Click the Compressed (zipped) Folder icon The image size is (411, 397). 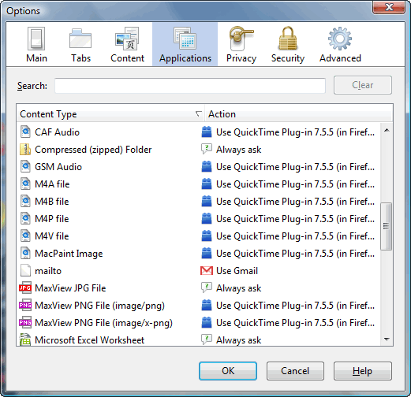(x=25, y=149)
